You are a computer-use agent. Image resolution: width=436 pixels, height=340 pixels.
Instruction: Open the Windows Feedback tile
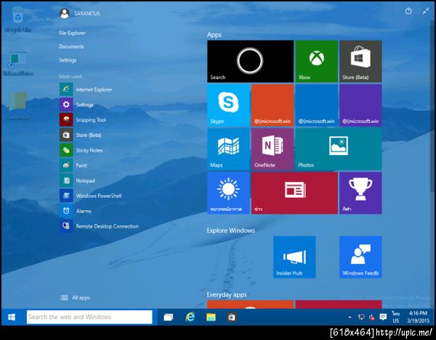(360, 257)
